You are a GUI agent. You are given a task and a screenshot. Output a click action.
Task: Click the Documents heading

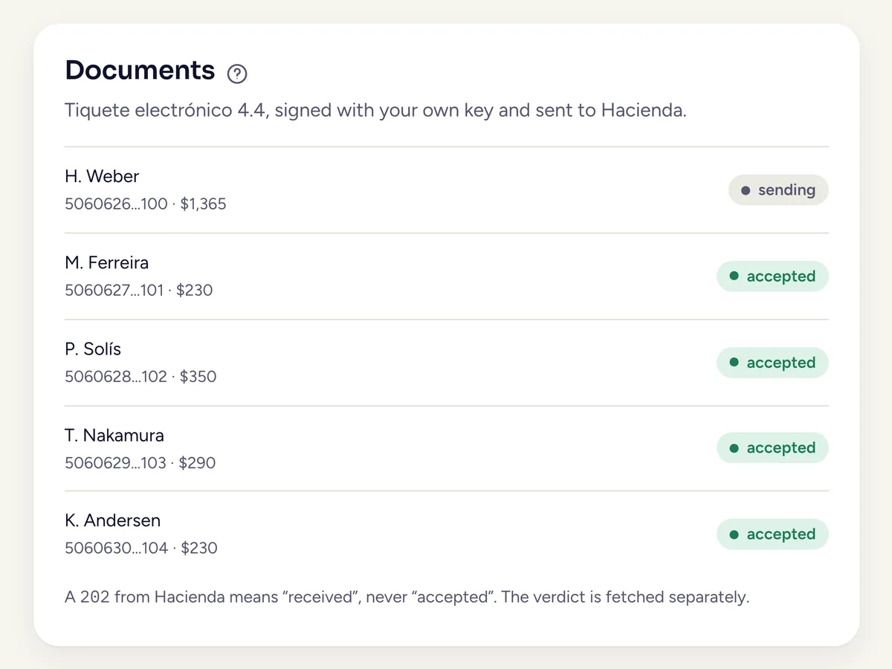coord(140,70)
